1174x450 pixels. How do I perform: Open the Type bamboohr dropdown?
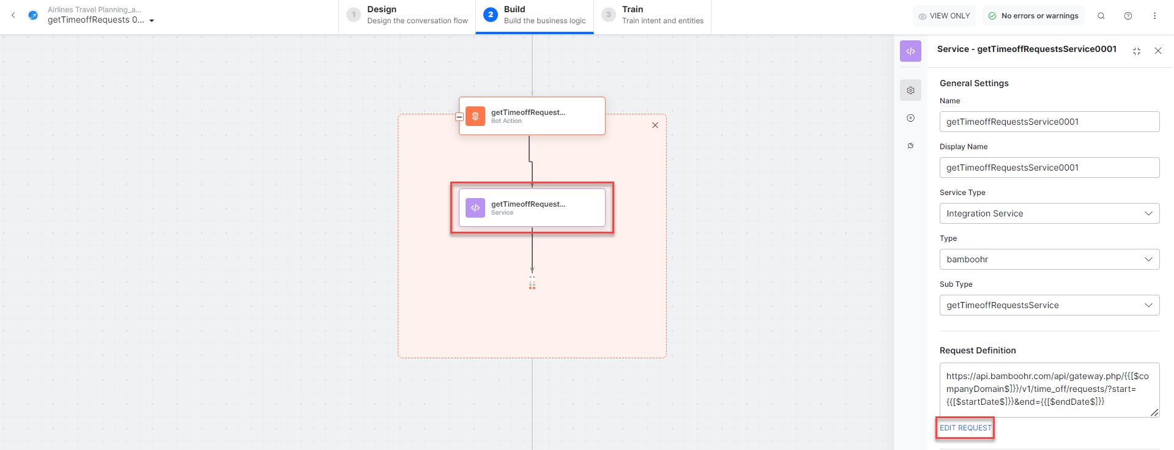pyautogui.click(x=1049, y=259)
